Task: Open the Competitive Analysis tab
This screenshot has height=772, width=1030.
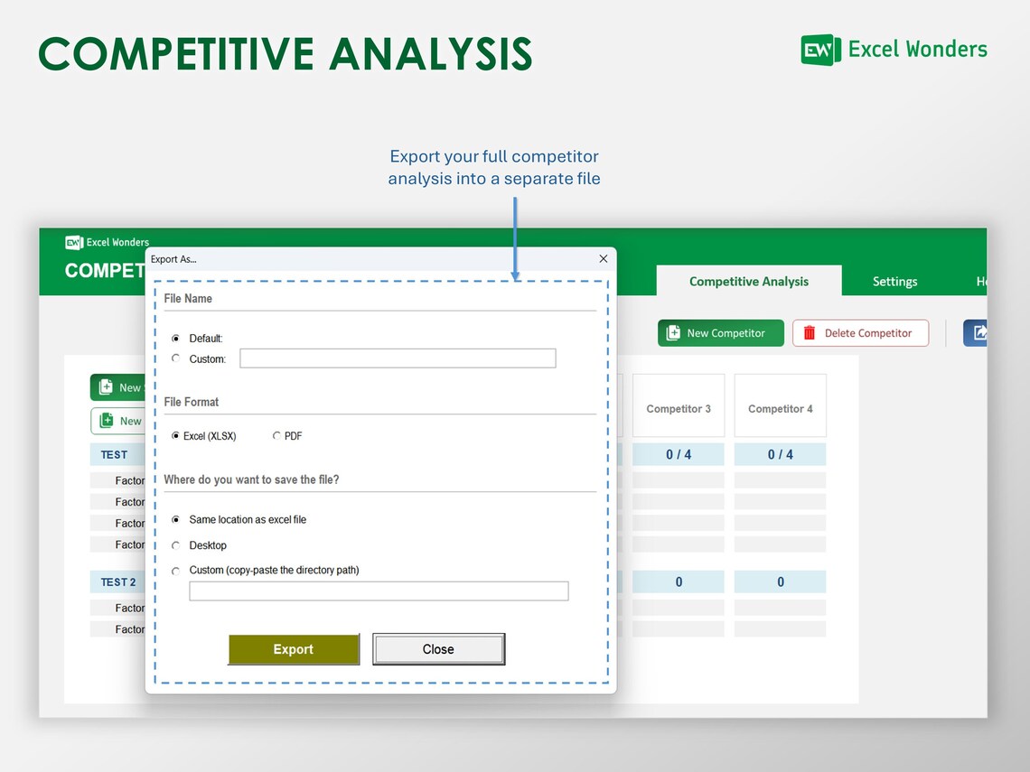Action: [748, 281]
